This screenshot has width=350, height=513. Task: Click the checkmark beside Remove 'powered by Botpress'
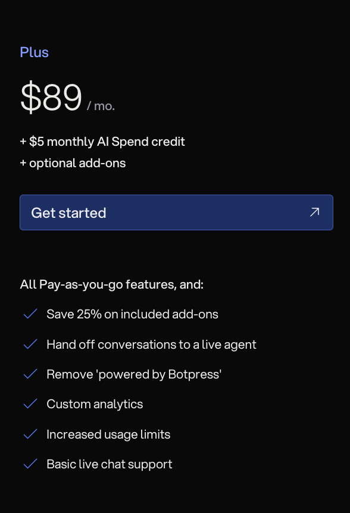[x=30, y=374]
